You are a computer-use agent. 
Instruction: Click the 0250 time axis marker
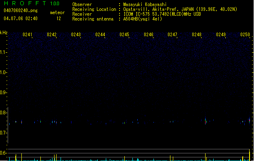(245, 35)
